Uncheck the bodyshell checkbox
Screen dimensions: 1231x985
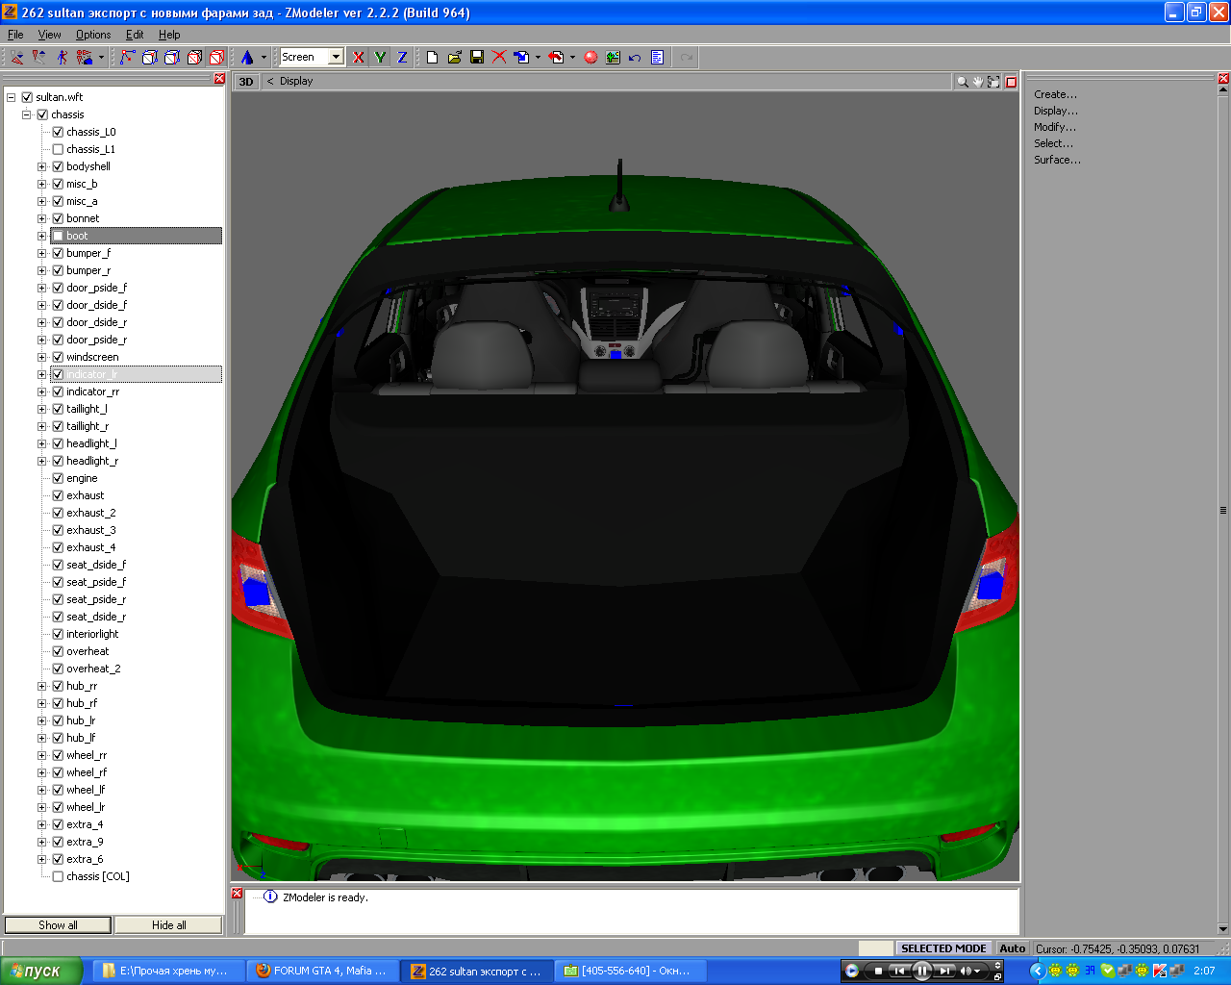pyautogui.click(x=58, y=166)
